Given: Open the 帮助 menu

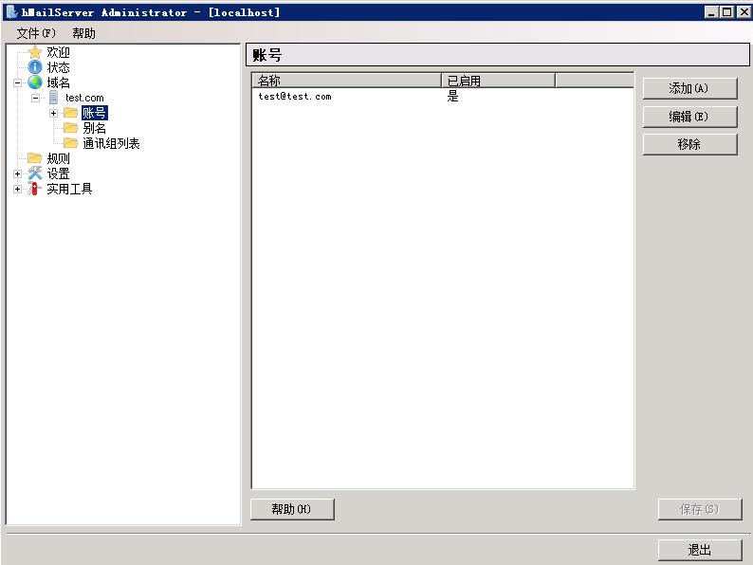Looking at the screenshot, I should [84, 33].
